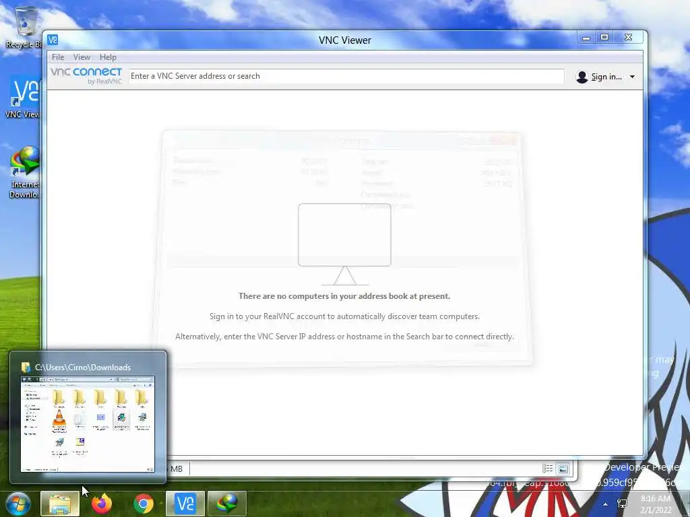Click the VNC Connect by RealVNC logo
The image size is (690, 517).
pyautogui.click(x=86, y=75)
